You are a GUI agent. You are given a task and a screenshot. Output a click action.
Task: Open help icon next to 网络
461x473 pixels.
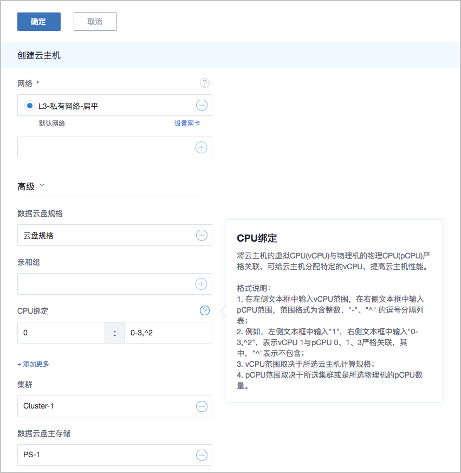point(205,83)
